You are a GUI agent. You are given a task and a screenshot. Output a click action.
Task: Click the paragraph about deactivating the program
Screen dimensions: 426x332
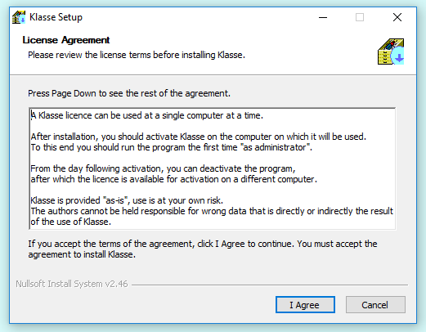pos(173,174)
